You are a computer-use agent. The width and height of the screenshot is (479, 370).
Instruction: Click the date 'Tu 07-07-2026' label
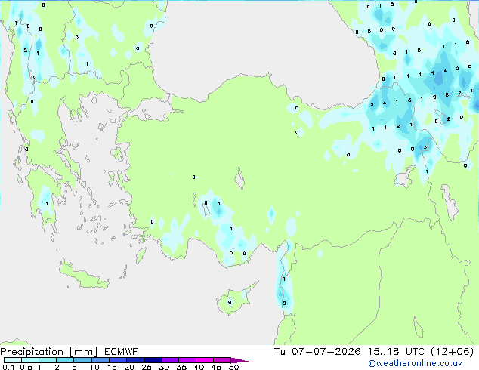tap(317, 352)
